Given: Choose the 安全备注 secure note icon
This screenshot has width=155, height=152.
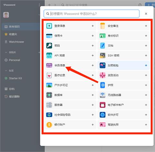Looking at the screenshot, I should pyautogui.click(x=102, y=26).
